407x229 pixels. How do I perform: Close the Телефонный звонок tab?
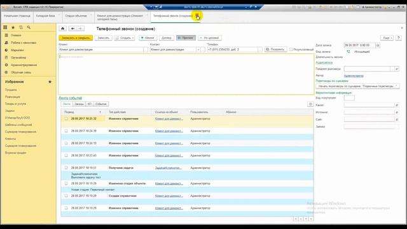(197, 16)
